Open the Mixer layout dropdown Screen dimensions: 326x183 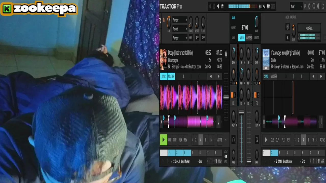click(x=296, y=7)
